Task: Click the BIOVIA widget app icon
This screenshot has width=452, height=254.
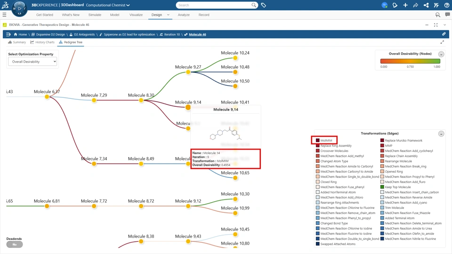Action: pos(5,25)
